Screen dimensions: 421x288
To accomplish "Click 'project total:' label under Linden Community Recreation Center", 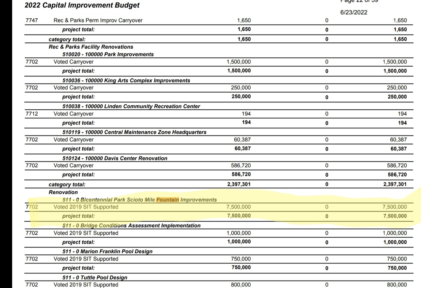I will 78,123.
